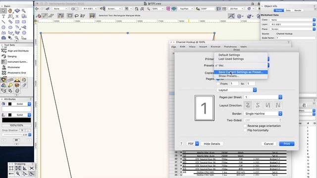Click the black fill color swatch

10,104
